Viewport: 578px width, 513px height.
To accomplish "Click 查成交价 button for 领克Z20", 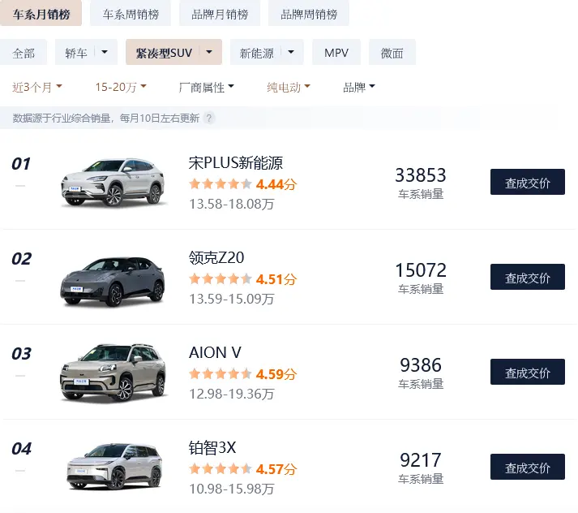I will [528, 277].
